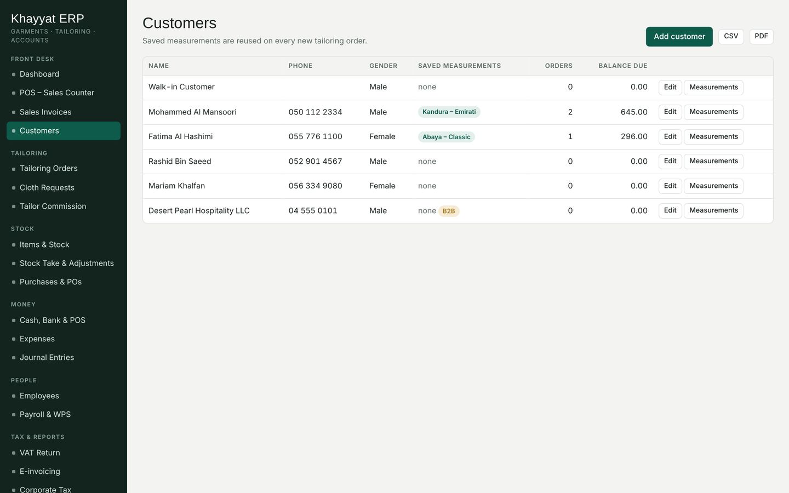The height and width of the screenshot is (493, 789).
Task: Click the Kandura – Emirati measurement tag
Action: 449,112
